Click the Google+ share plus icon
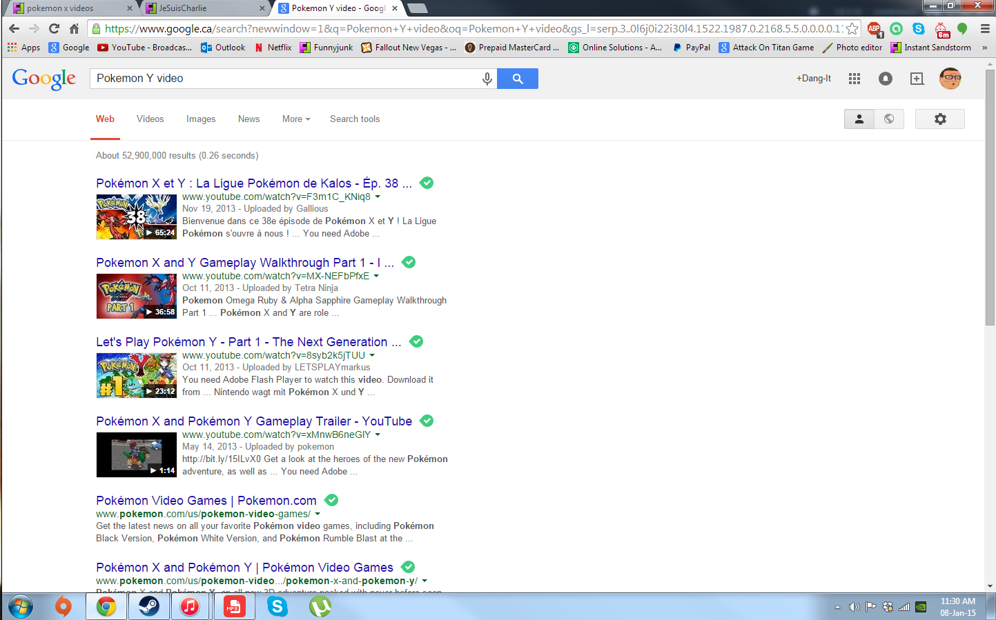The height and width of the screenshot is (620, 996). 917,79
